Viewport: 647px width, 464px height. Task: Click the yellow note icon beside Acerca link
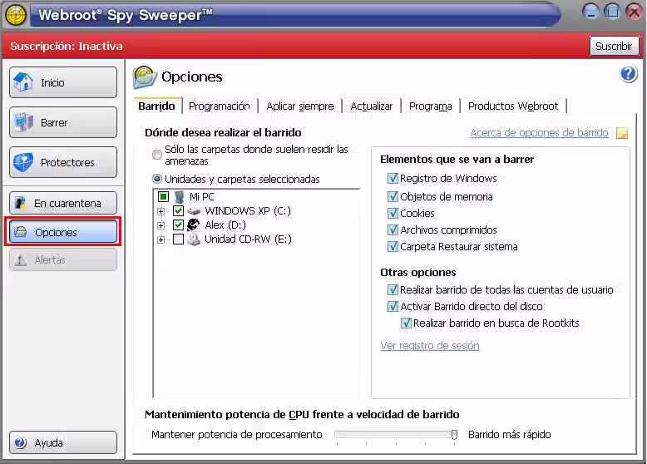(x=622, y=133)
